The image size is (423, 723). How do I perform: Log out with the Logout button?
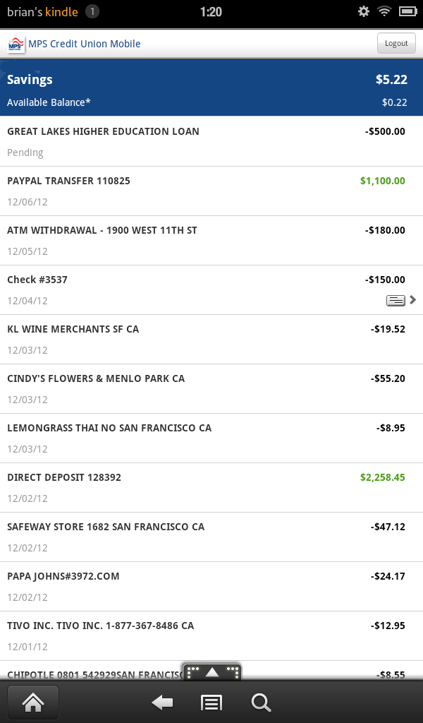click(396, 43)
